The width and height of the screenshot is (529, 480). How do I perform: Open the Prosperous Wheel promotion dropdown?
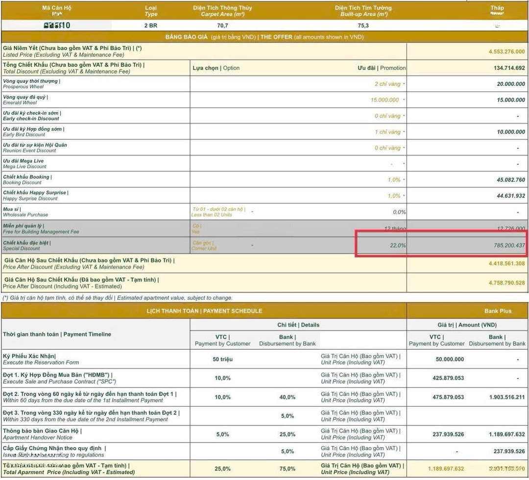404,84
